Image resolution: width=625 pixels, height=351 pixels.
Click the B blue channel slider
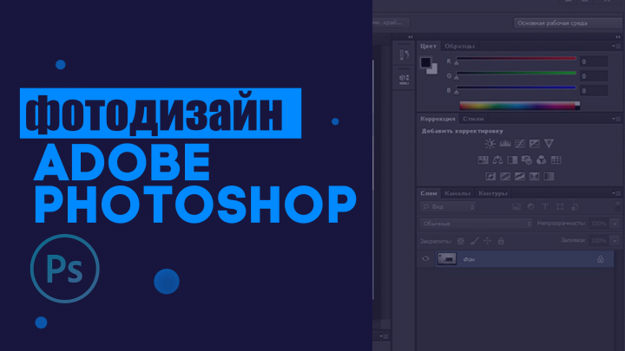tap(516, 88)
